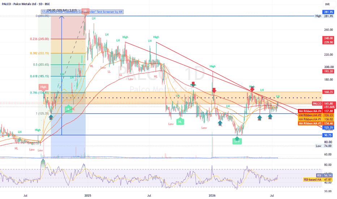Screen dimensions: 337x199
Task: Click the teal up arrow beside 1 (125.35) label
Action: [51, 117]
